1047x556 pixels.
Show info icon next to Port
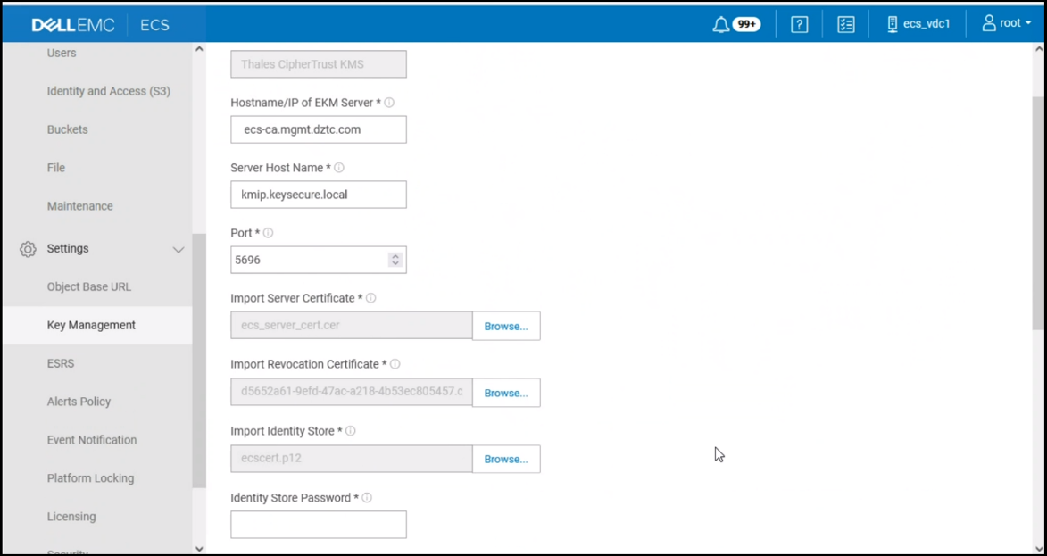tap(268, 233)
